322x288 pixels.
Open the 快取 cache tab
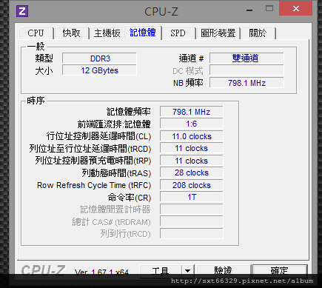tap(71, 33)
